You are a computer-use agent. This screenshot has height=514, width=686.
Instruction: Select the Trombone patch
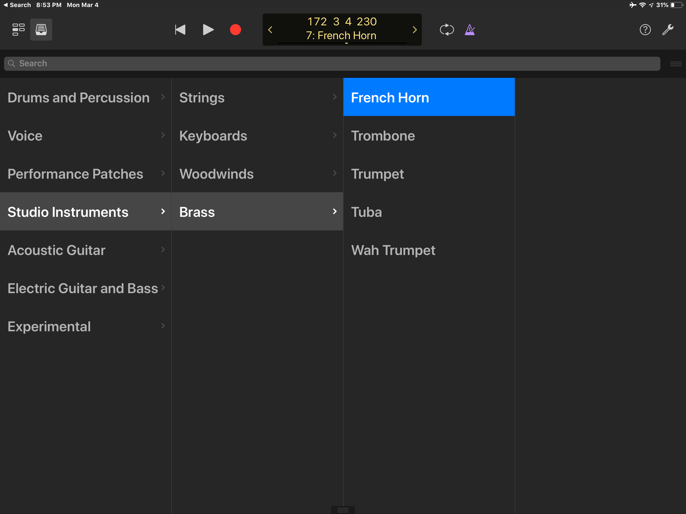429,136
